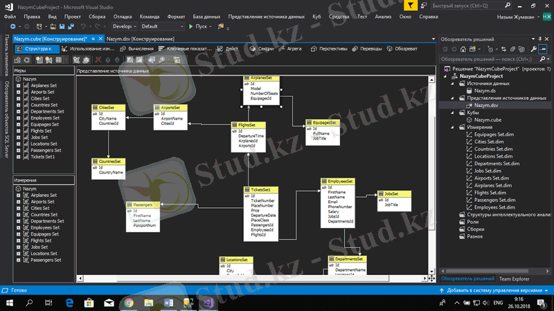Viewport: 554px width, 311px height.
Task: Click the Find Table magnifier icon
Action: 152,60
